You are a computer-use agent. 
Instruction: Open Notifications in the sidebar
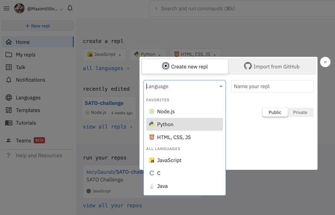point(37,80)
